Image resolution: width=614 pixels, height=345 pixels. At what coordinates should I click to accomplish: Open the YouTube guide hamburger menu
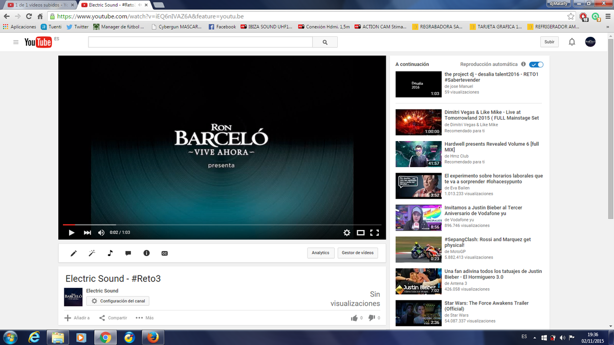[x=16, y=42]
